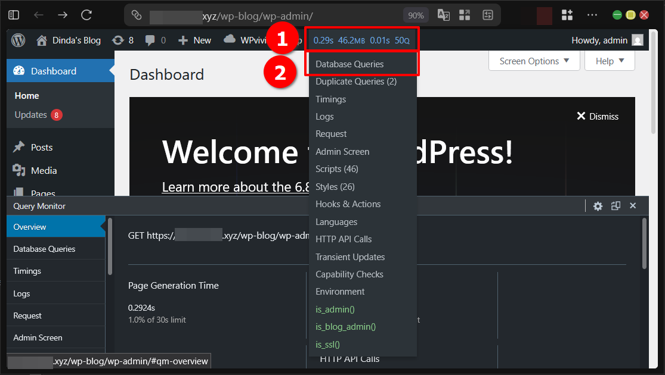The height and width of the screenshot is (375, 665).
Task: Open the Updates icon showing 8 pending
Action: coord(117,40)
